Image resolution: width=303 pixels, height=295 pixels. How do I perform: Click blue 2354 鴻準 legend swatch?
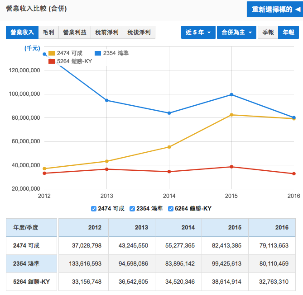(98, 53)
